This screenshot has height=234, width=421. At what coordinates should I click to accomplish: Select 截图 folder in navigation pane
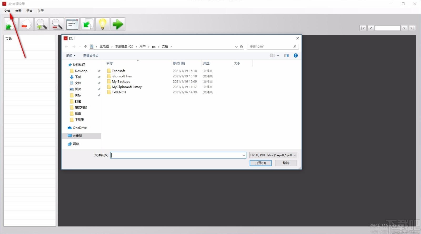78,113
